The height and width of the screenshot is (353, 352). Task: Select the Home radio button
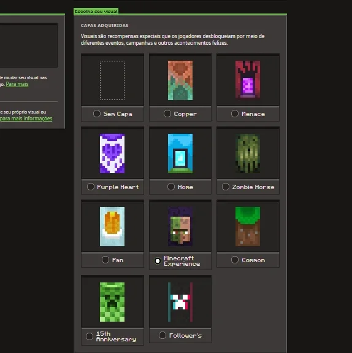pos(171,187)
